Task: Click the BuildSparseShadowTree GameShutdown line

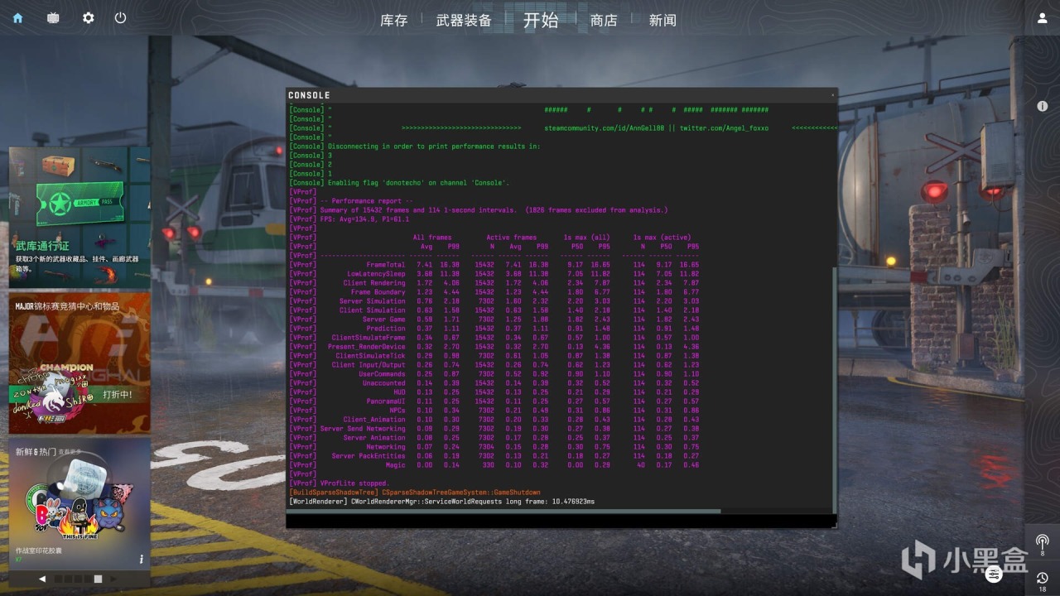Action: pos(415,493)
